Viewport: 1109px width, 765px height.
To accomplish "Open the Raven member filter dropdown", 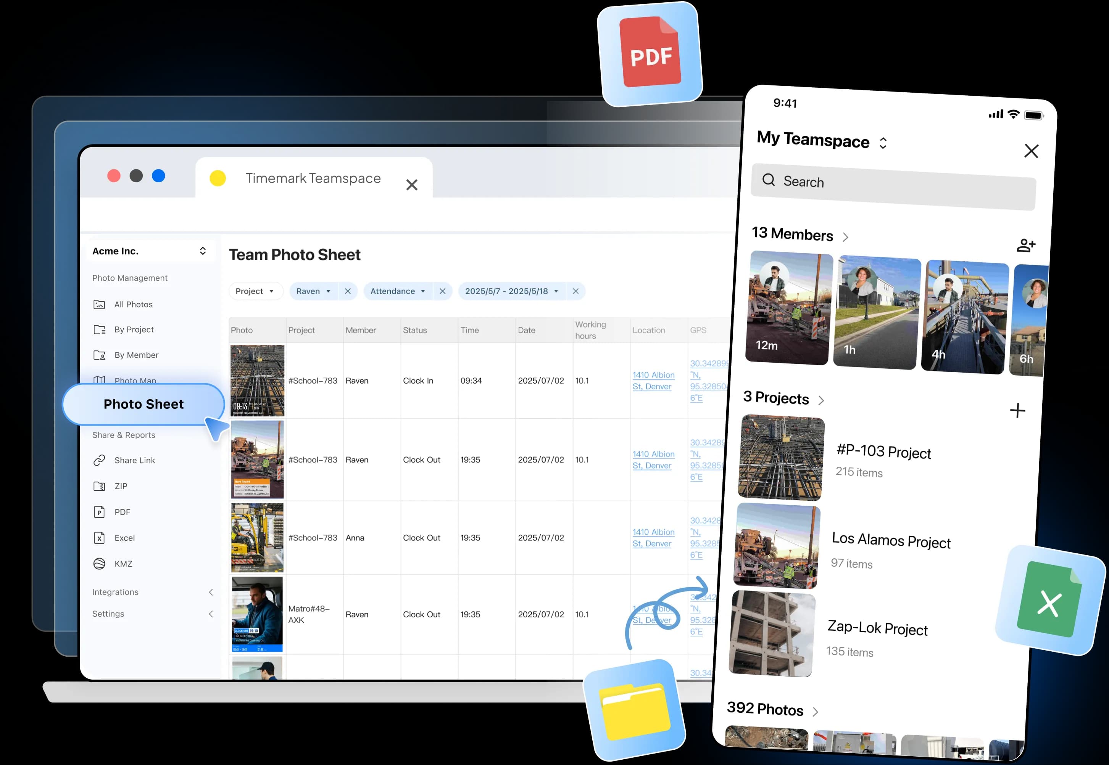I will pos(313,291).
